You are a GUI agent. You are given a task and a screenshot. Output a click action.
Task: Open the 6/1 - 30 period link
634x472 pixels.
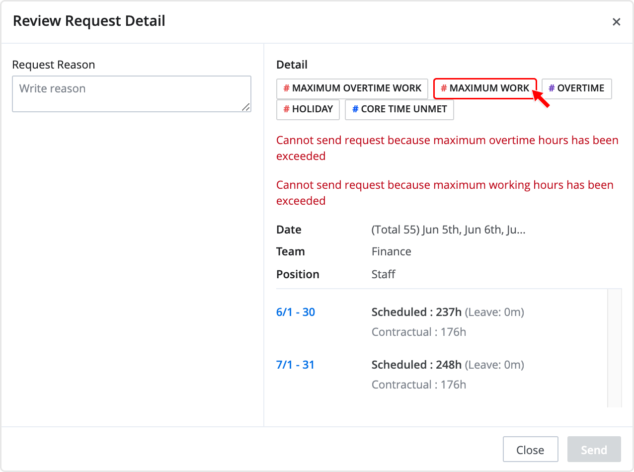coord(296,313)
